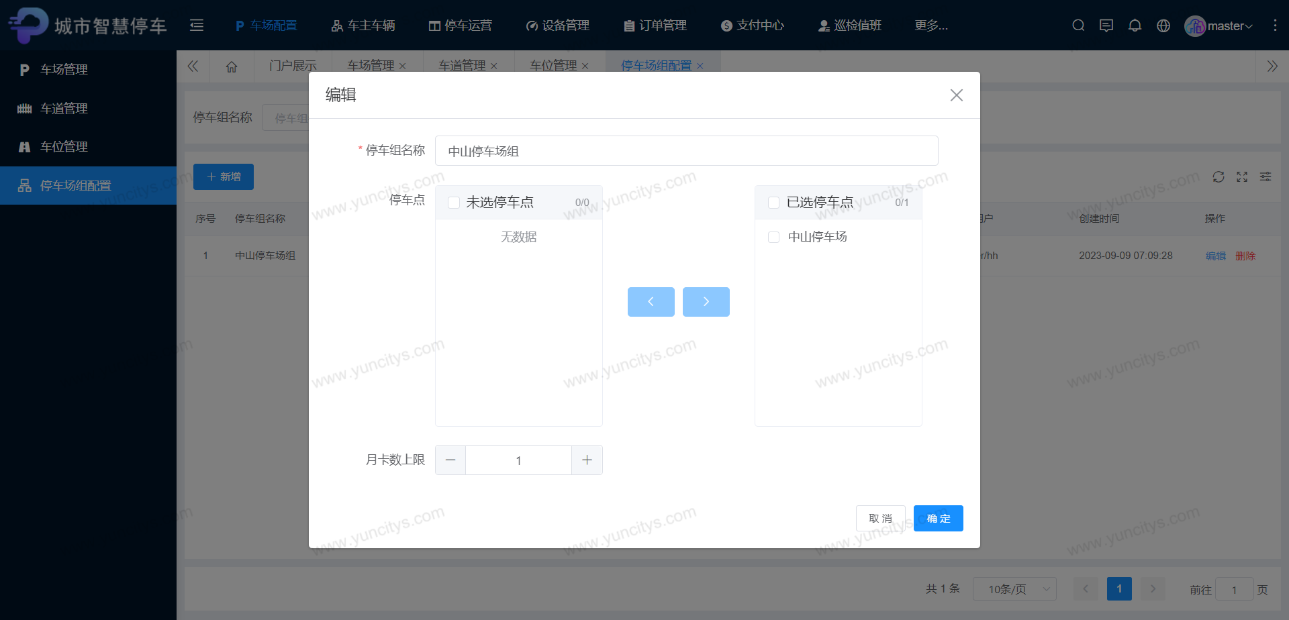Open the 停车运营 top menu

coord(461,25)
